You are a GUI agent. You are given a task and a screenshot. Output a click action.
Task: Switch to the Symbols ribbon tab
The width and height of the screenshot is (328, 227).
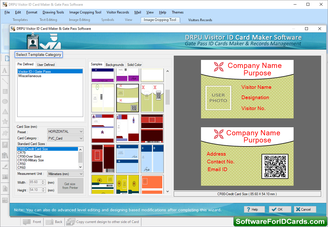pyautogui.click(x=108, y=20)
